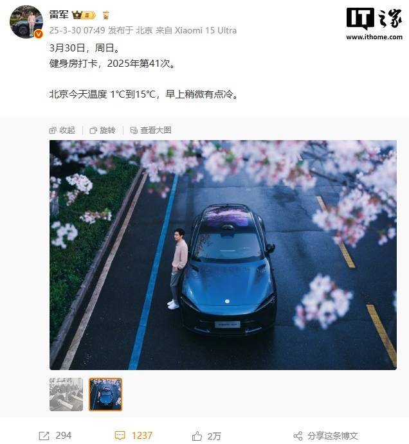Screen dimensions: 409x444
Task: Click the orange verified V badge
Action: point(39,34)
